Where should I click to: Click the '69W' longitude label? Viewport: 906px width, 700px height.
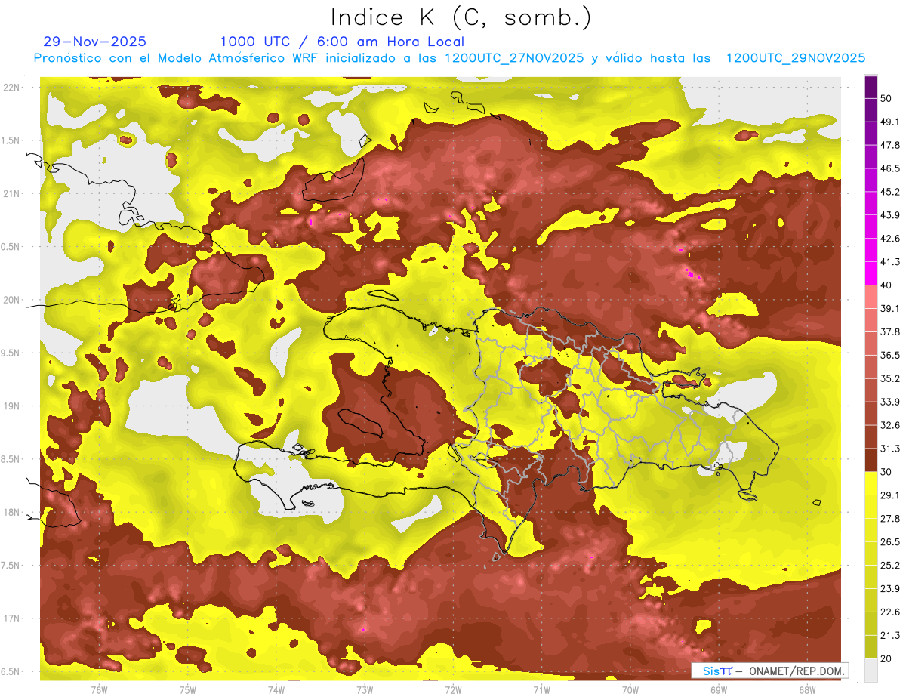[x=719, y=690]
